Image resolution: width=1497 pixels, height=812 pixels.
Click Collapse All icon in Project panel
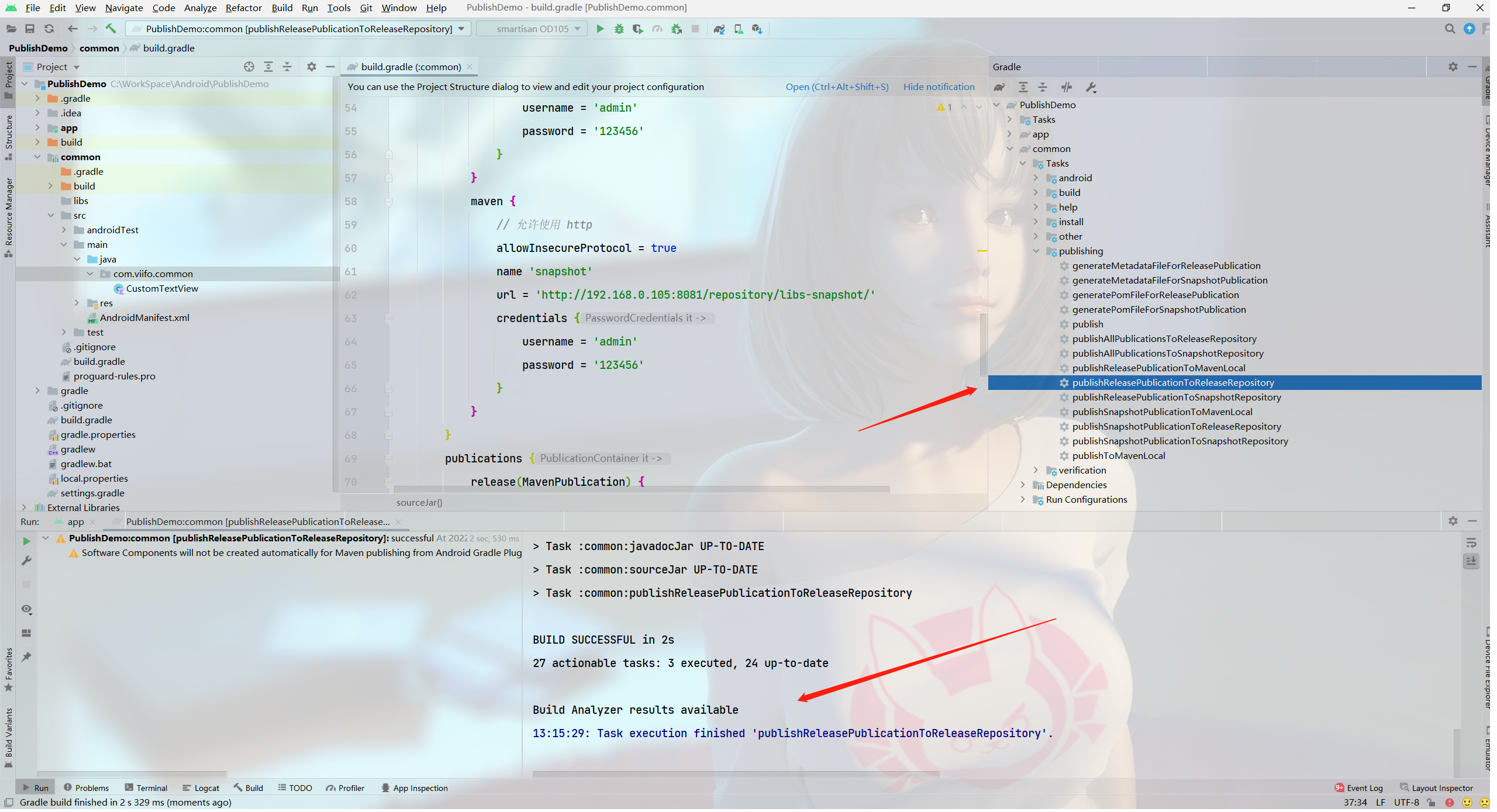[x=287, y=67]
